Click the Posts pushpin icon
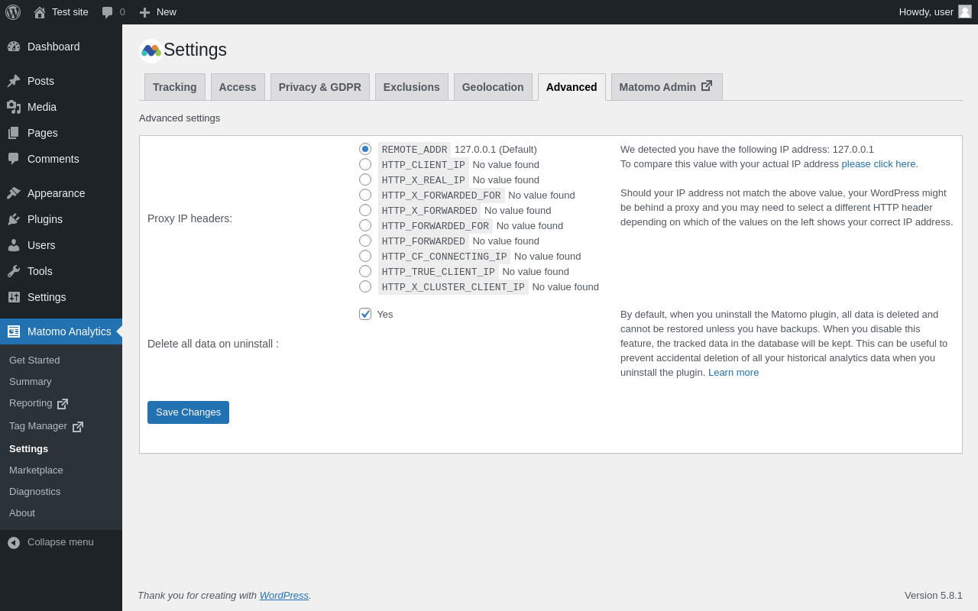This screenshot has width=978, height=611. [14, 81]
